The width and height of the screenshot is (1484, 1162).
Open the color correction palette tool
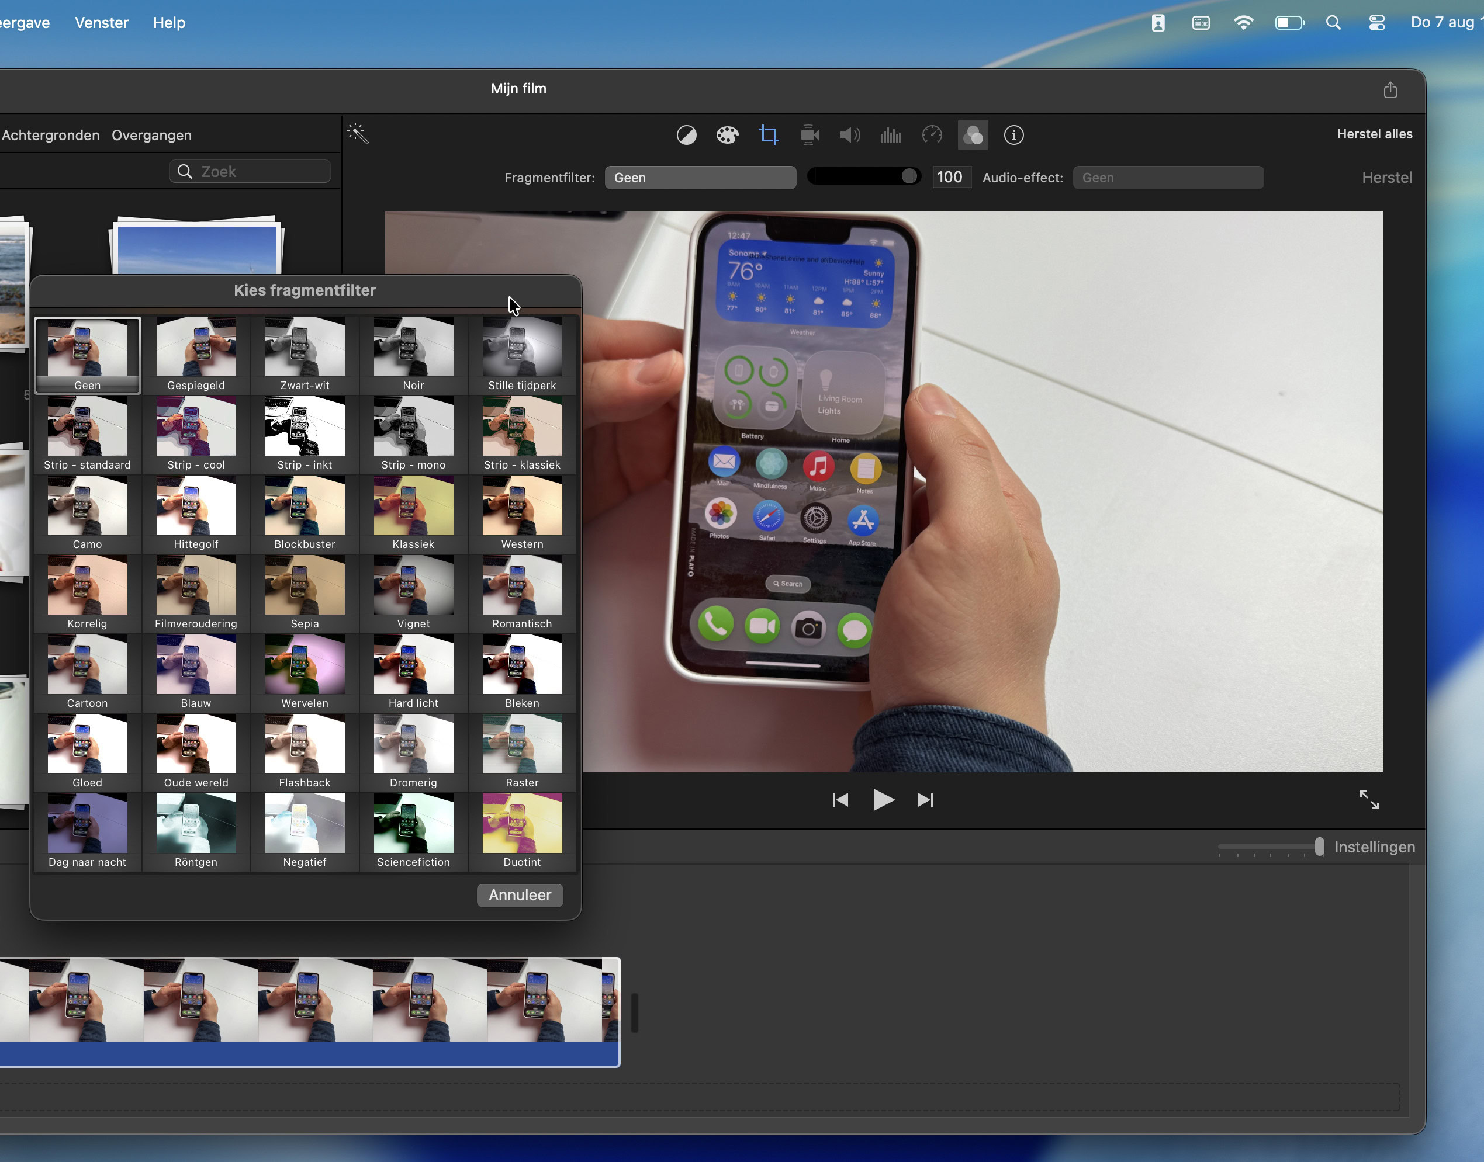point(727,135)
